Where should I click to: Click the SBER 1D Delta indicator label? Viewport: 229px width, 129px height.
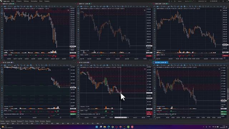pos(8,55)
